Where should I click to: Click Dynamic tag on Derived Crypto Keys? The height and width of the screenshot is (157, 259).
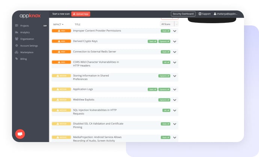[x=164, y=41]
